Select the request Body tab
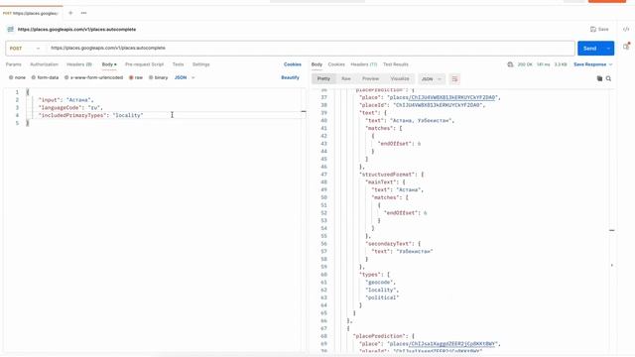 tap(109, 64)
